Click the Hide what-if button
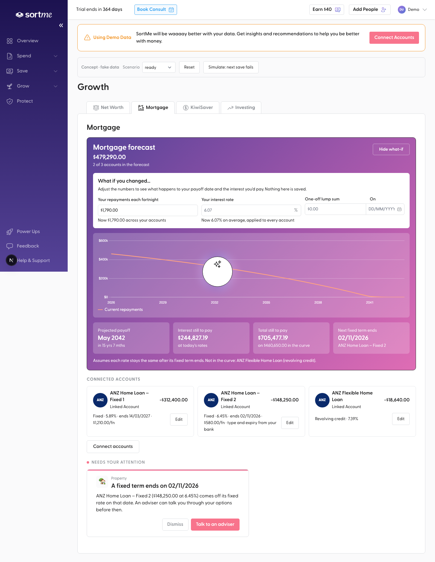435x562 pixels. tap(391, 149)
